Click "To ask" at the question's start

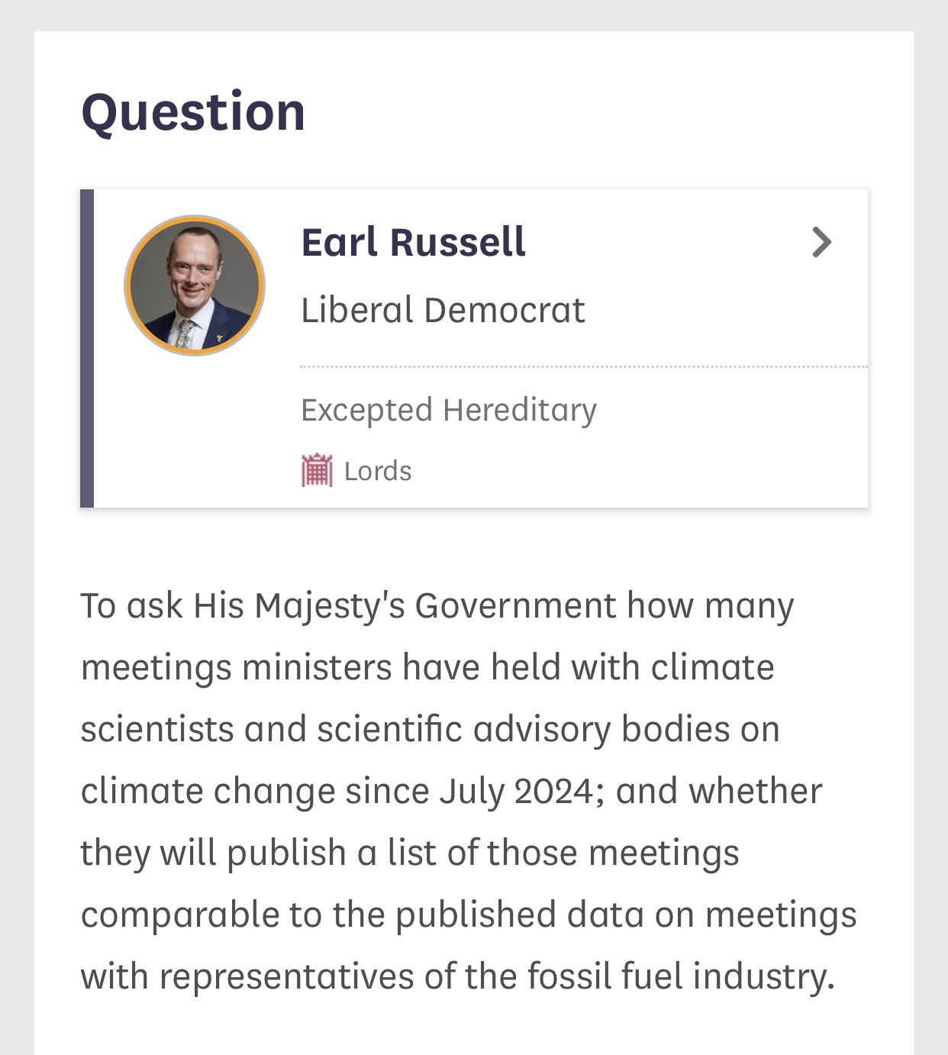click(x=131, y=606)
